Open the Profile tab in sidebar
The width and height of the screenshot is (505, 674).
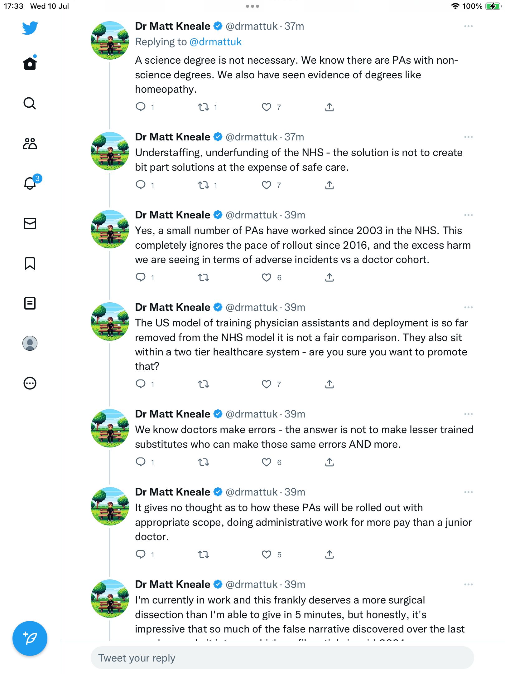click(30, 343)
